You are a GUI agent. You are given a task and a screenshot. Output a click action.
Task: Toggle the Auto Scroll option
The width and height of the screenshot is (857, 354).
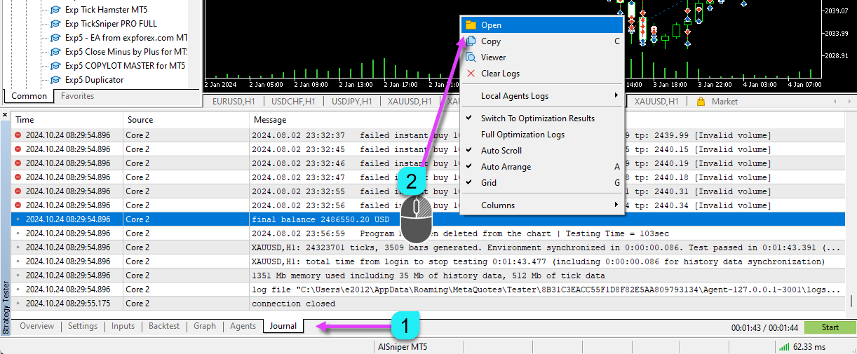[x=501, y=151]
